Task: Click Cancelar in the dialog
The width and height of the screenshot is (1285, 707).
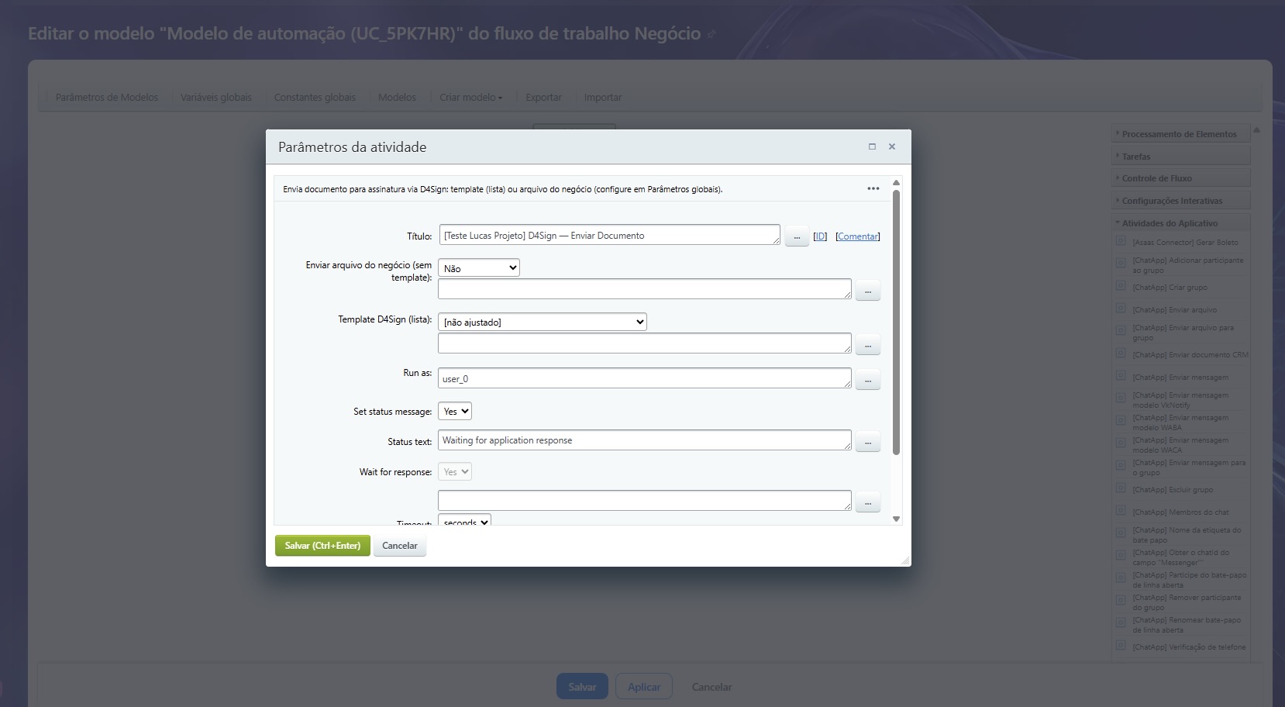Action: click(x=400, y=546)
